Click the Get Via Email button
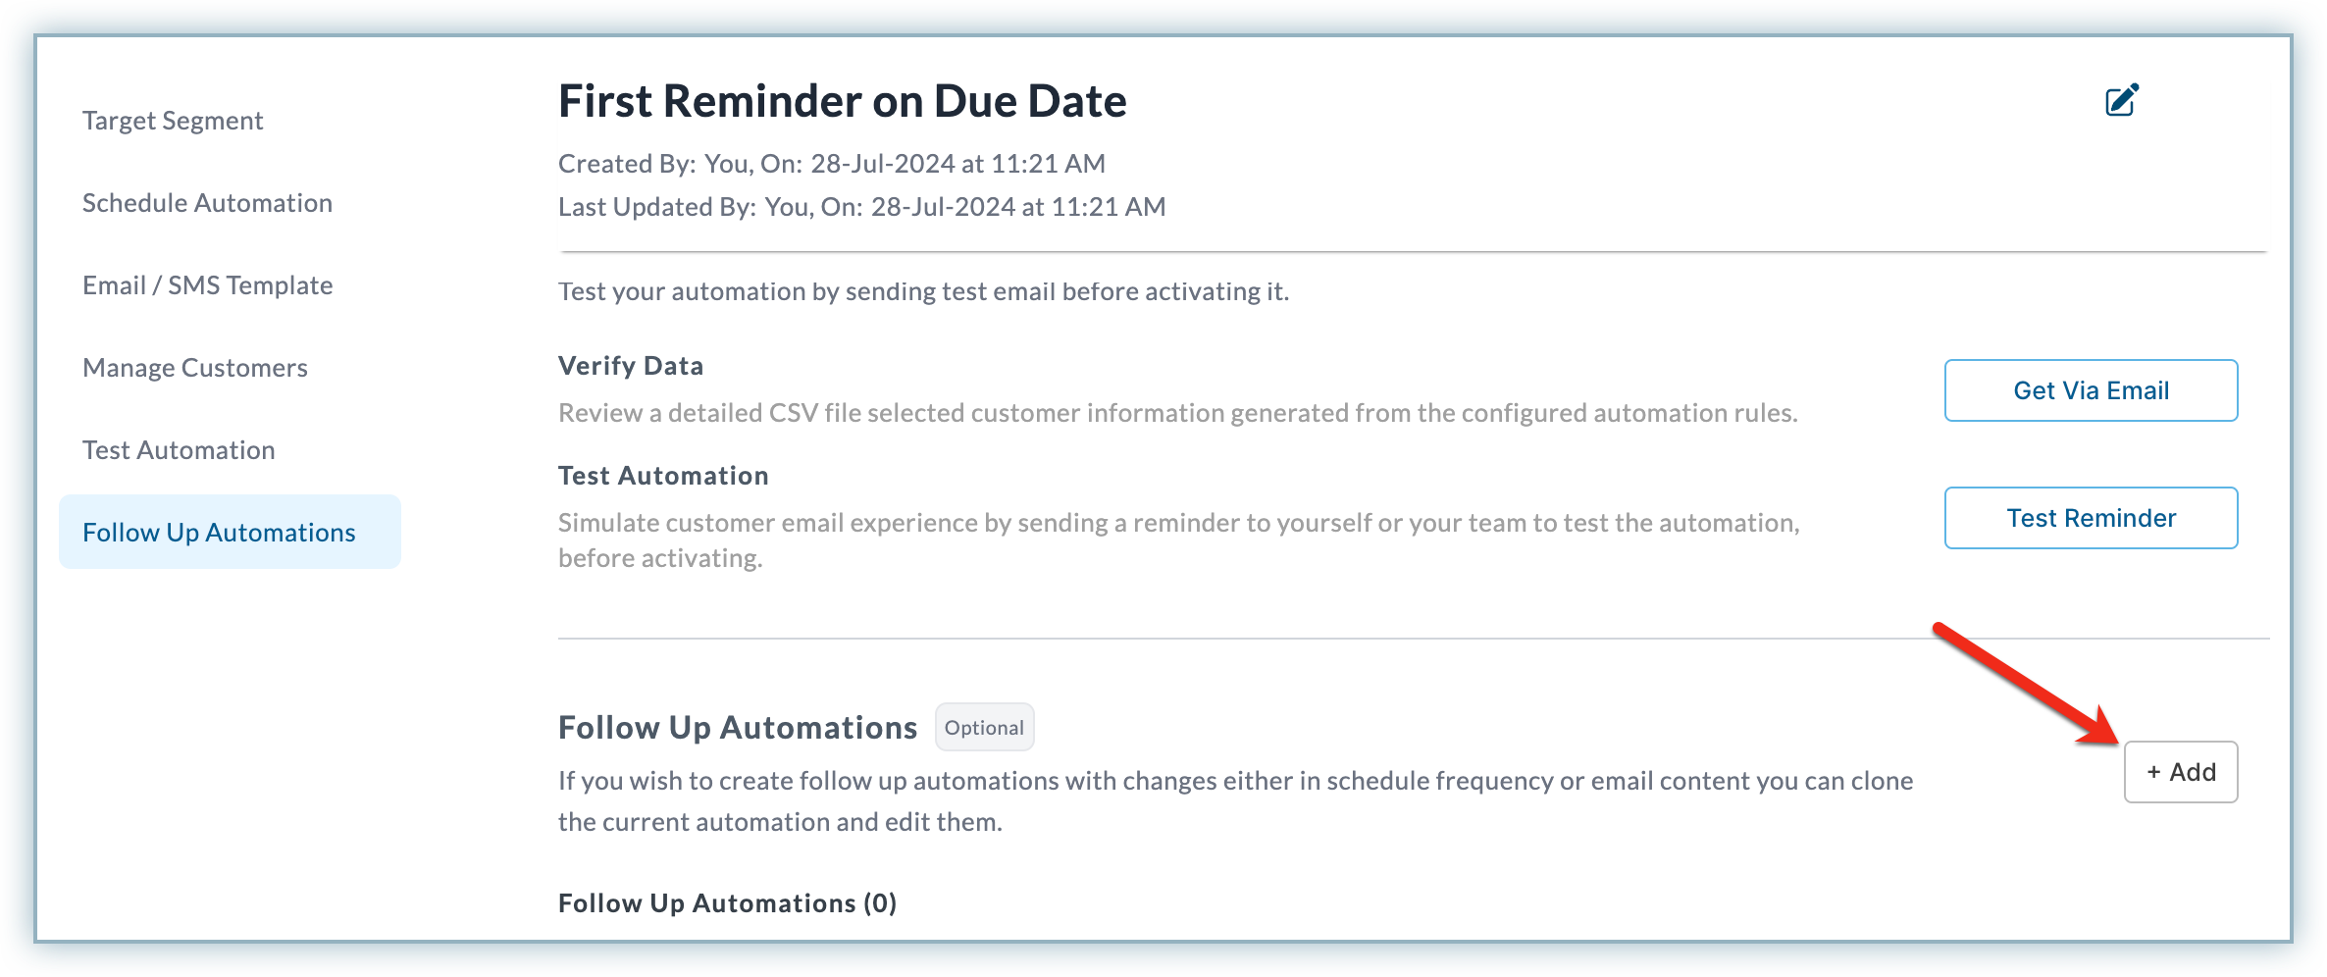 click(x=2091, y=390)
